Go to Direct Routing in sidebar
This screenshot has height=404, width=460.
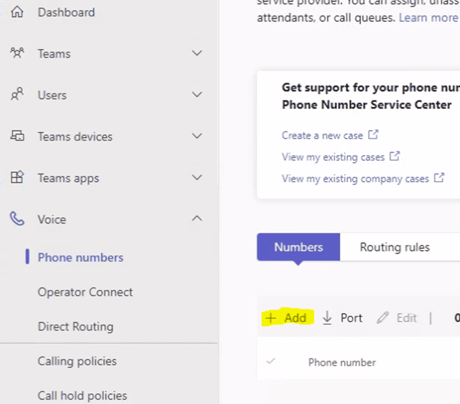tap(76, 327)
